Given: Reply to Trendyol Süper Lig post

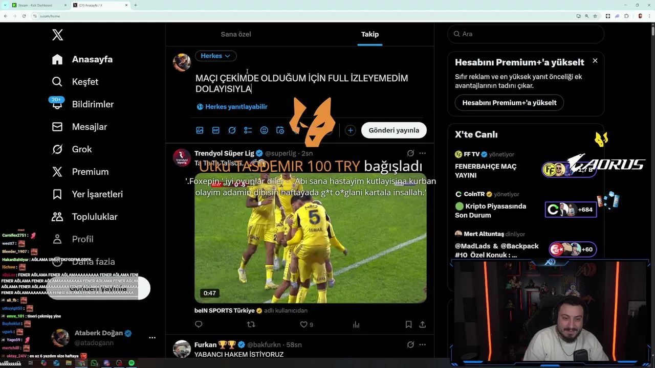Looking at the screenshot, I should 199,324.
